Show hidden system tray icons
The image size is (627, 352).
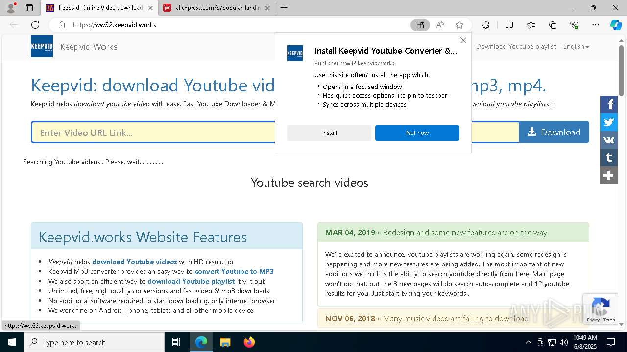528,342
